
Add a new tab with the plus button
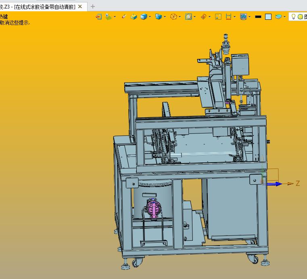coord(93,6)
